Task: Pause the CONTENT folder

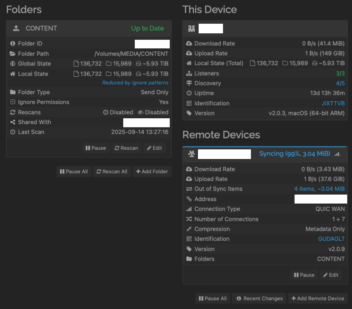Action: (x=96, y=148)
